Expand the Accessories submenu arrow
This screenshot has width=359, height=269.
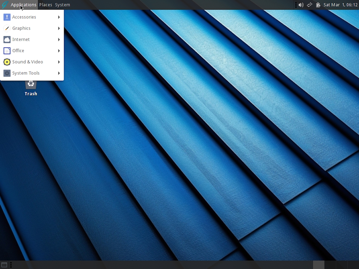(59, 17)
